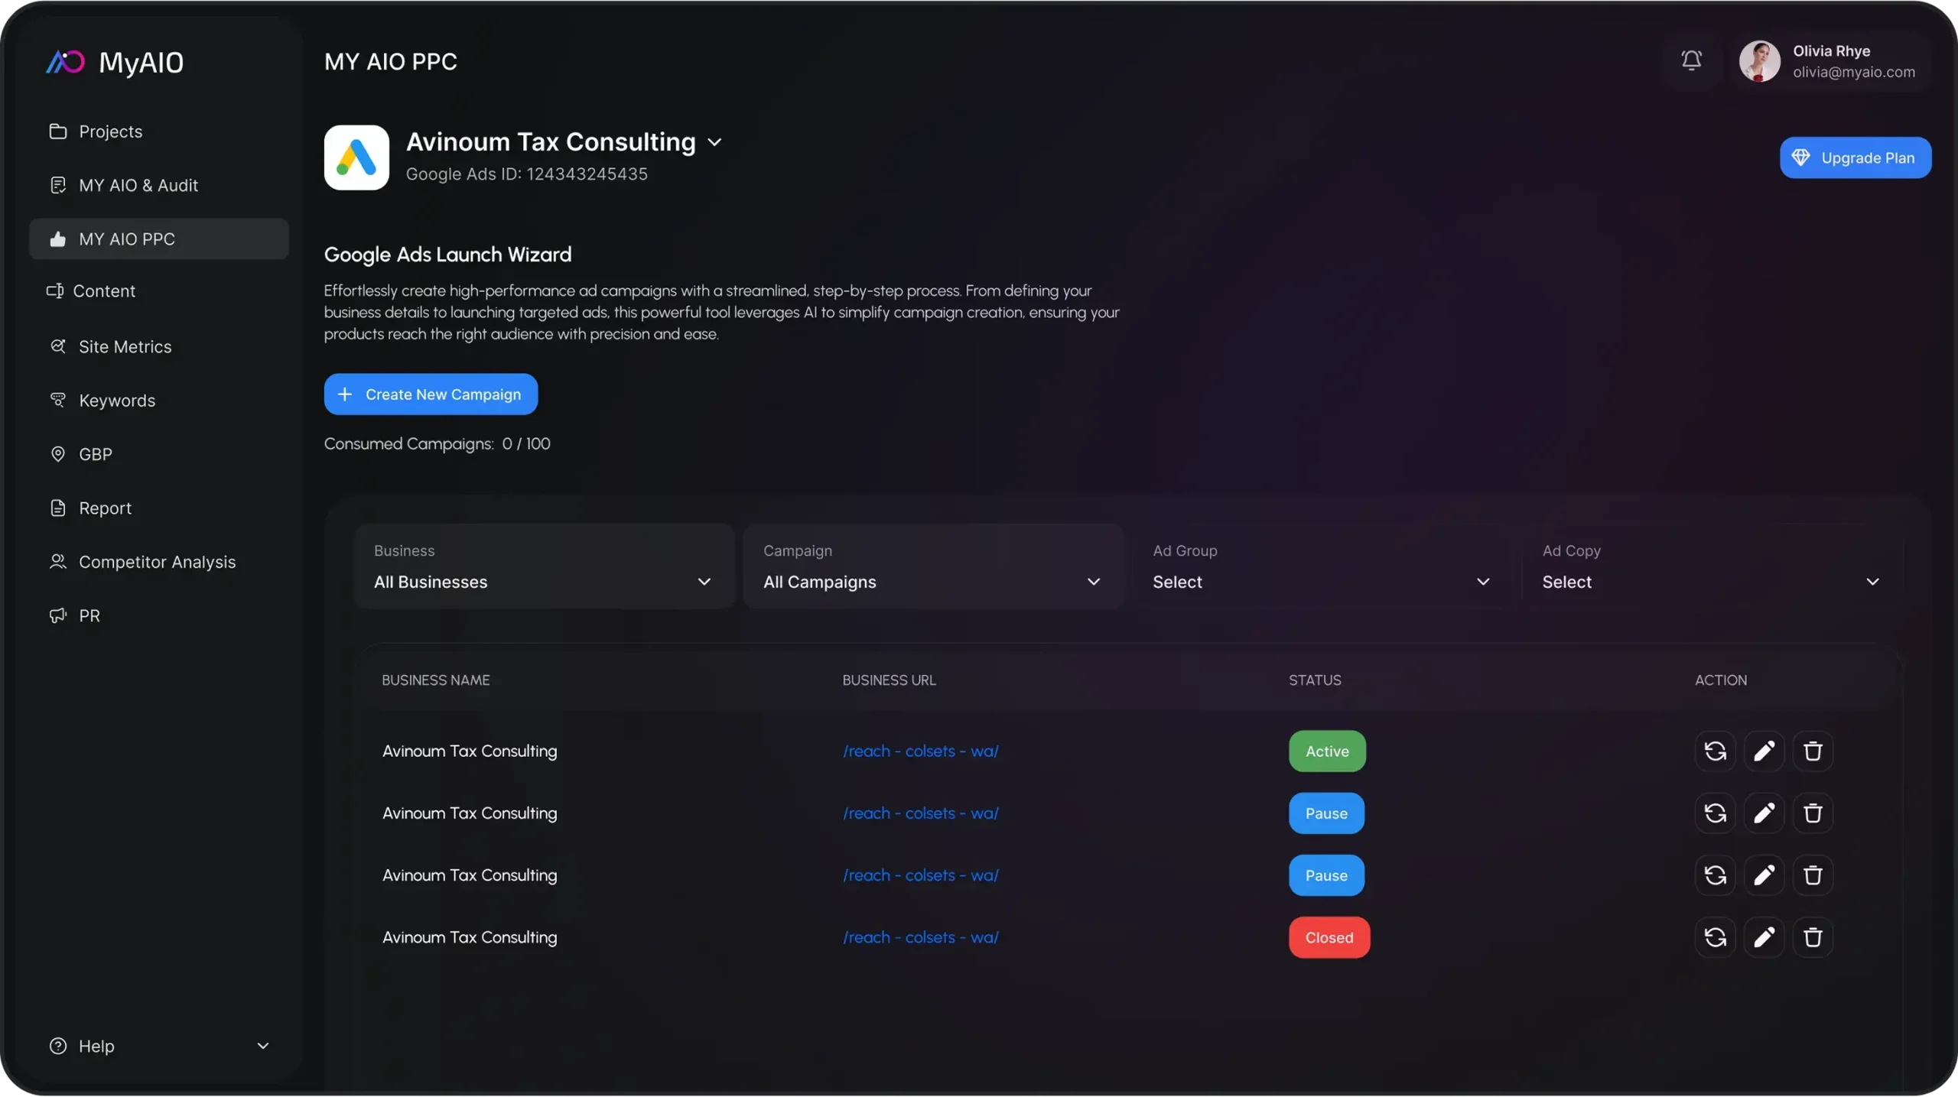Open the Ad Group Select dropdown
1958x1097 pixels.
[x=1322, y=566]
